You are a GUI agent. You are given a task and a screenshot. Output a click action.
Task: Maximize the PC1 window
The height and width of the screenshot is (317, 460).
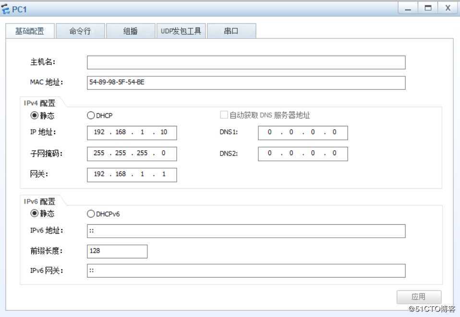pyautogui.click(x=428, y=8)
